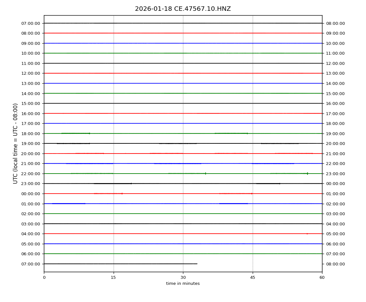This screenshot has width=366, height=302.
Task: Click the 05:00:00 label on the right axis
Action: pos(335,234)
